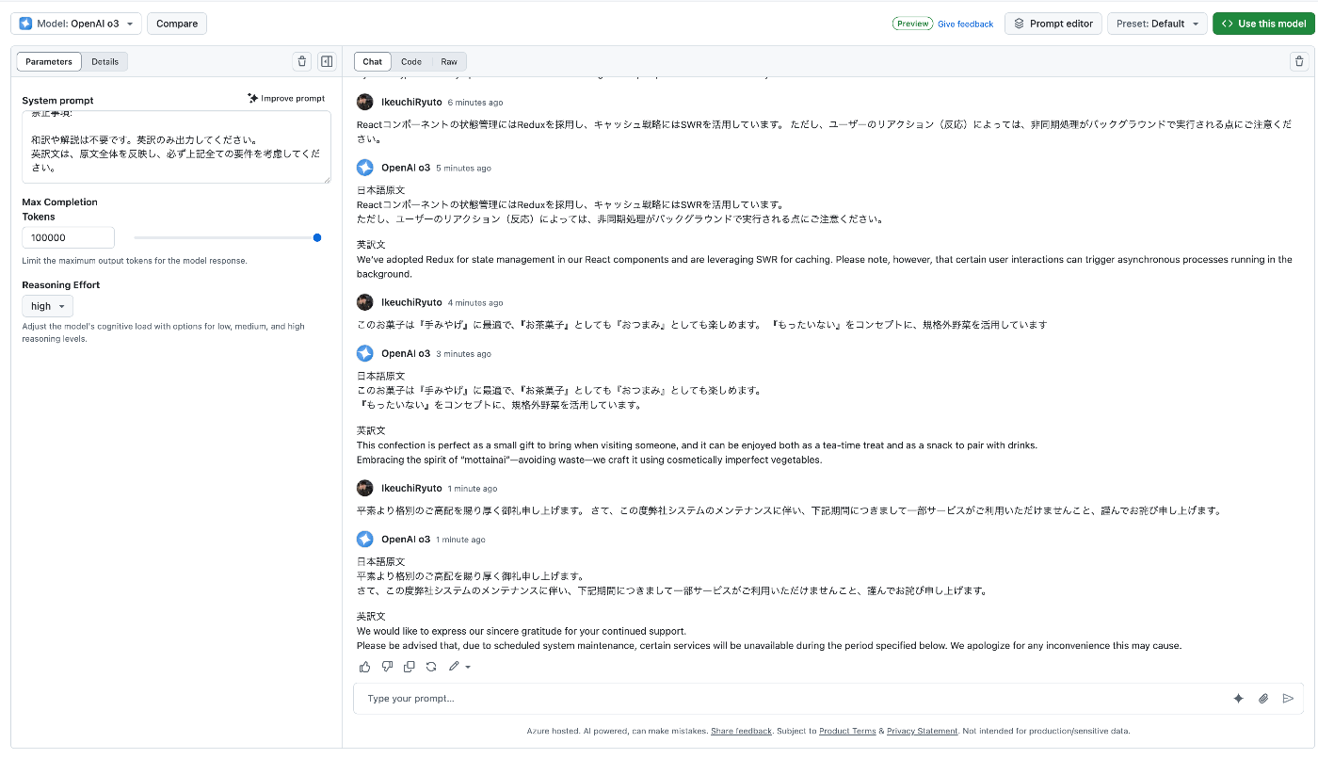Click IkeuchiRyuto avatar on 6 minutes ago message
The width and height of the screenshot is (1318, 775).
click(x=365, y=102)
